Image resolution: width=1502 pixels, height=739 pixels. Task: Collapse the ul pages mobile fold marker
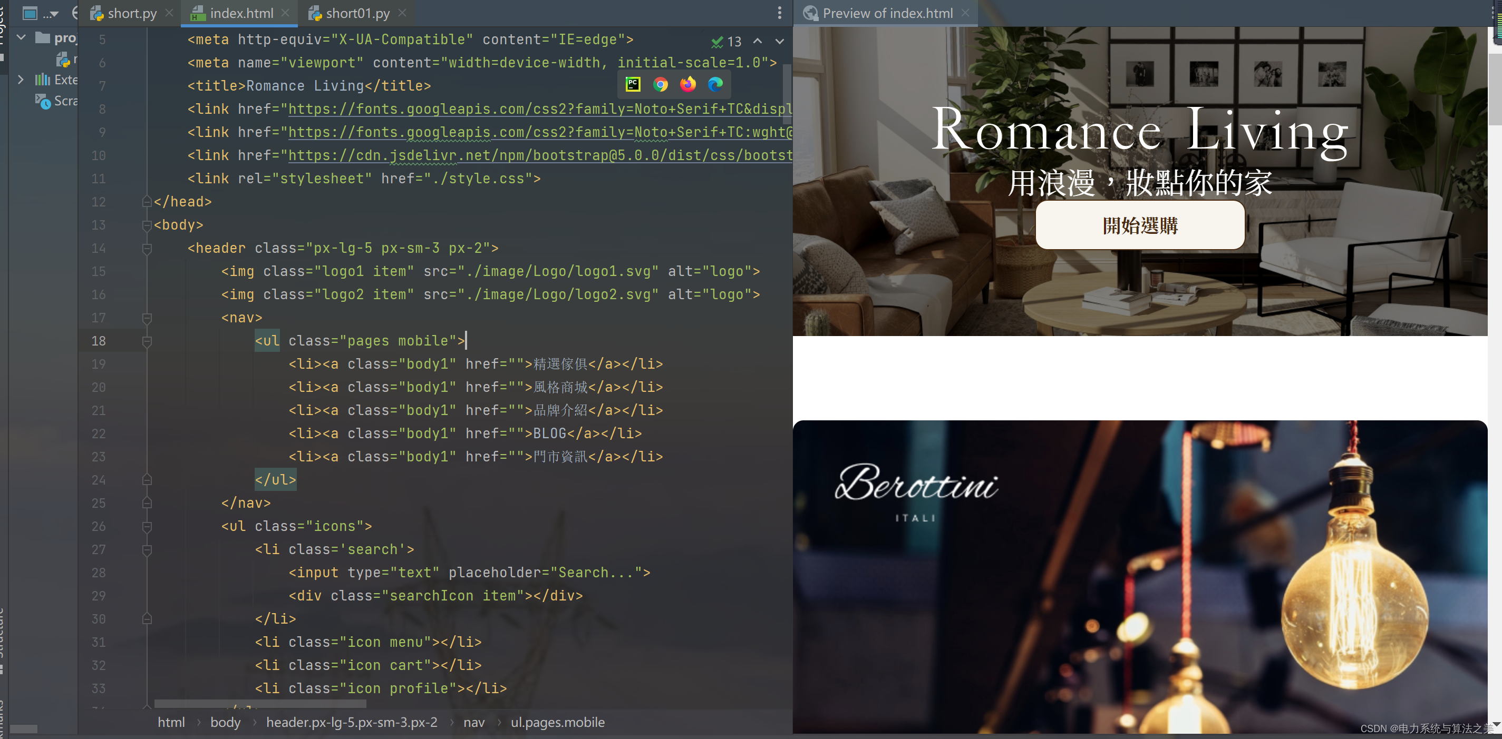tap(147, 341)
